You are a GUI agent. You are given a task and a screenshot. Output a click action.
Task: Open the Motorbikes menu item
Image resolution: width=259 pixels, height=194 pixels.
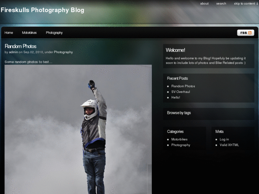29,33
